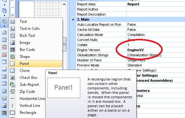The height and width of the screenshot is (118, 185).
Task: Click the lower red footer text band icon
Action: (x=4, y=54)
